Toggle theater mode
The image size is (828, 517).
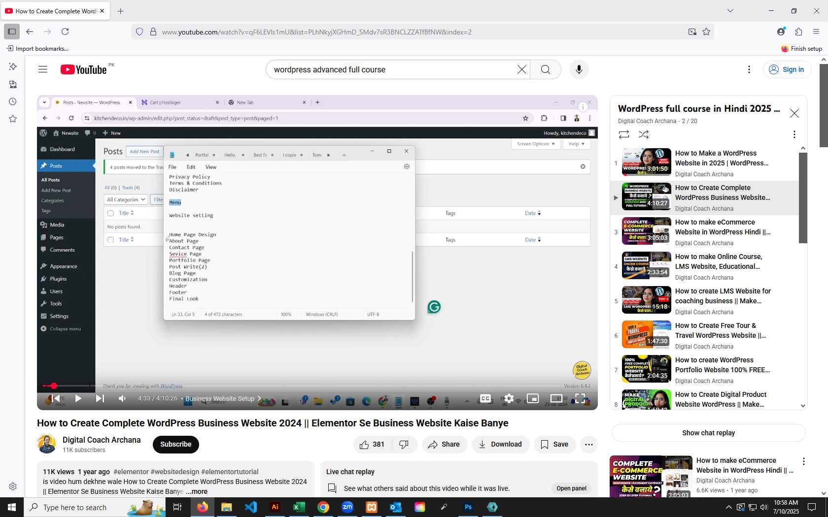(x=556, y=398)
